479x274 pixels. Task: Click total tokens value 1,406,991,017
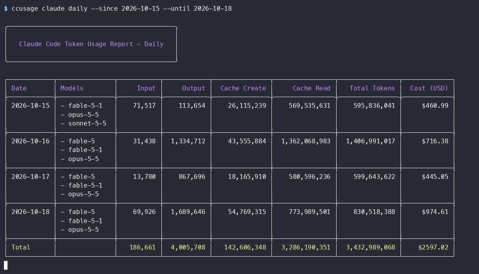pyautogui.click(x=370, y=141)
